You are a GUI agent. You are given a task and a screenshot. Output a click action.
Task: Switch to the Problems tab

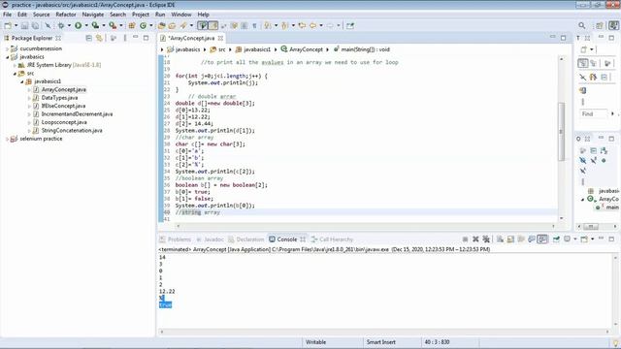176,239
